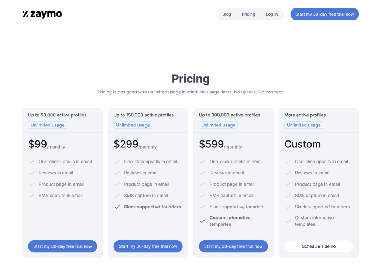Screen dimensions: 378x272
Task: Click the checkmark by Product page in email in the $299 plan
Action: (x=117, y=184)
